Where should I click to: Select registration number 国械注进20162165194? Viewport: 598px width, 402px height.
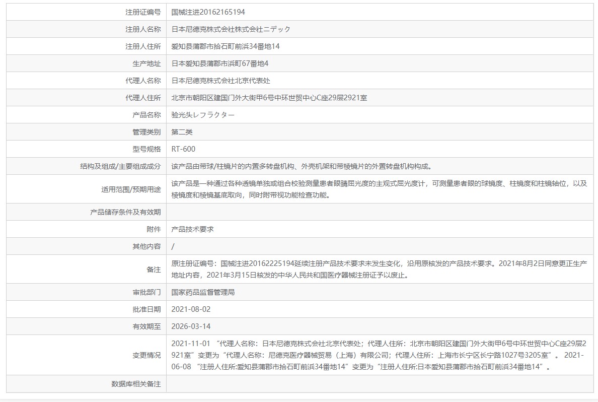click(208, 12)
